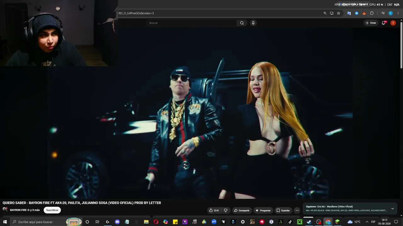The width and height of the screenshot is (403, 226).
Task: Focus the YouTube Buscar search field
Action: [x=191, y=23]
